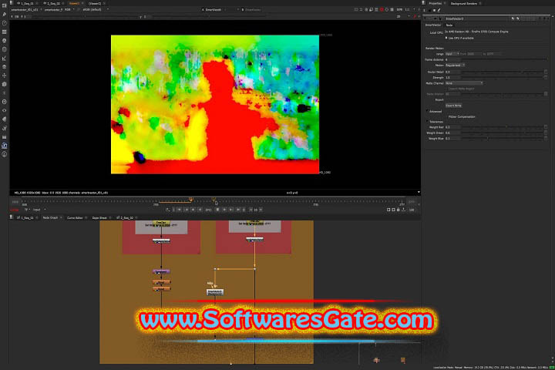Click the node name field in Properties
Screen dimensions: 555x370
point(477,18)
